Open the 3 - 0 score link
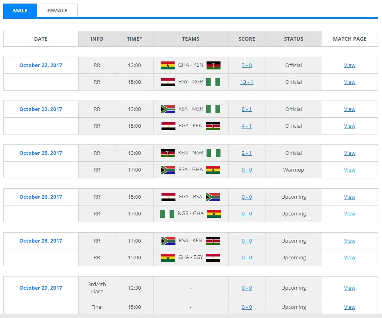The image size is (382, 318). click(x=247, y=65)
